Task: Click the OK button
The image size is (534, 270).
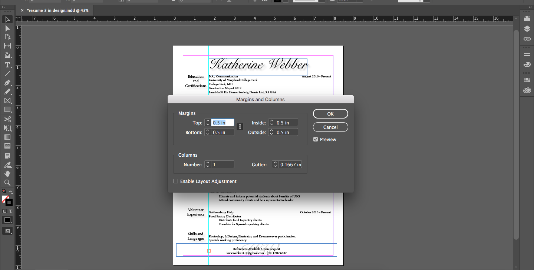Action: [x=330, y=114]
